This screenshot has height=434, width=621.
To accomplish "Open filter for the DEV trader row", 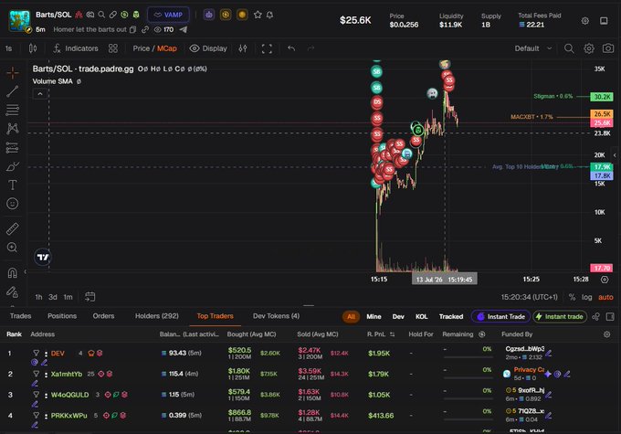I will pos(36,353).
